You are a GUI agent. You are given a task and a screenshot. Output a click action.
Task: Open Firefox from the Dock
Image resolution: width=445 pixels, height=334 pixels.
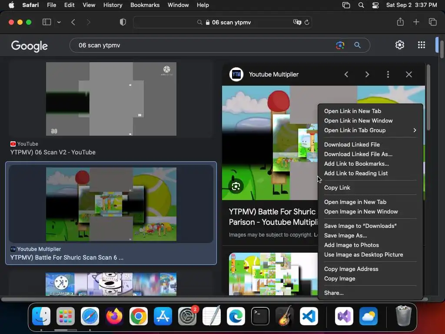point(114,316)
